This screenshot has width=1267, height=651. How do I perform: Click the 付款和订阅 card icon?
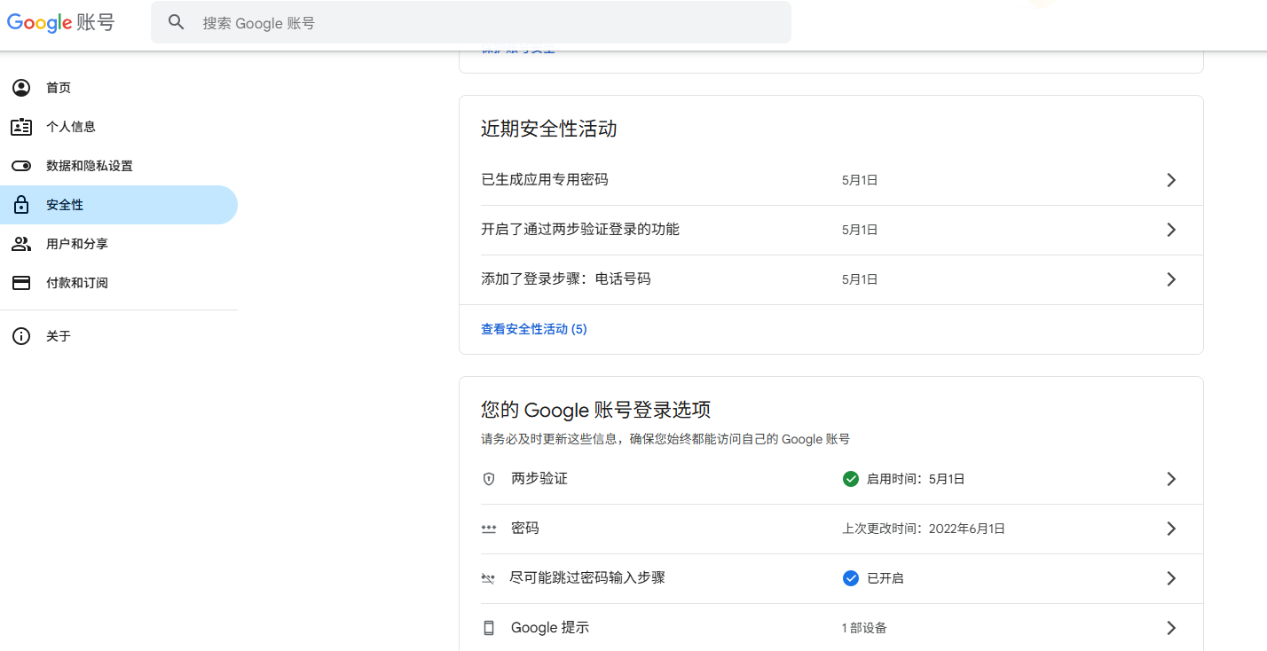point(21,283)
